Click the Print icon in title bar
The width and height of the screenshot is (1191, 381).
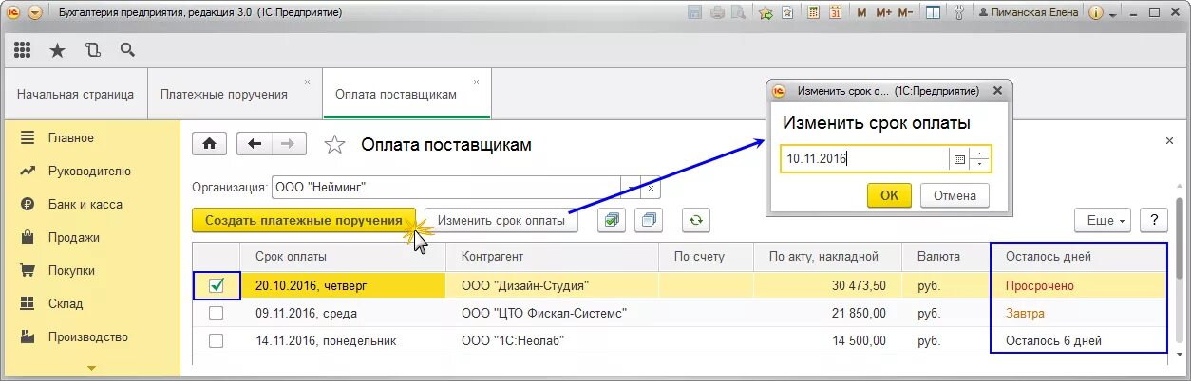717,13
